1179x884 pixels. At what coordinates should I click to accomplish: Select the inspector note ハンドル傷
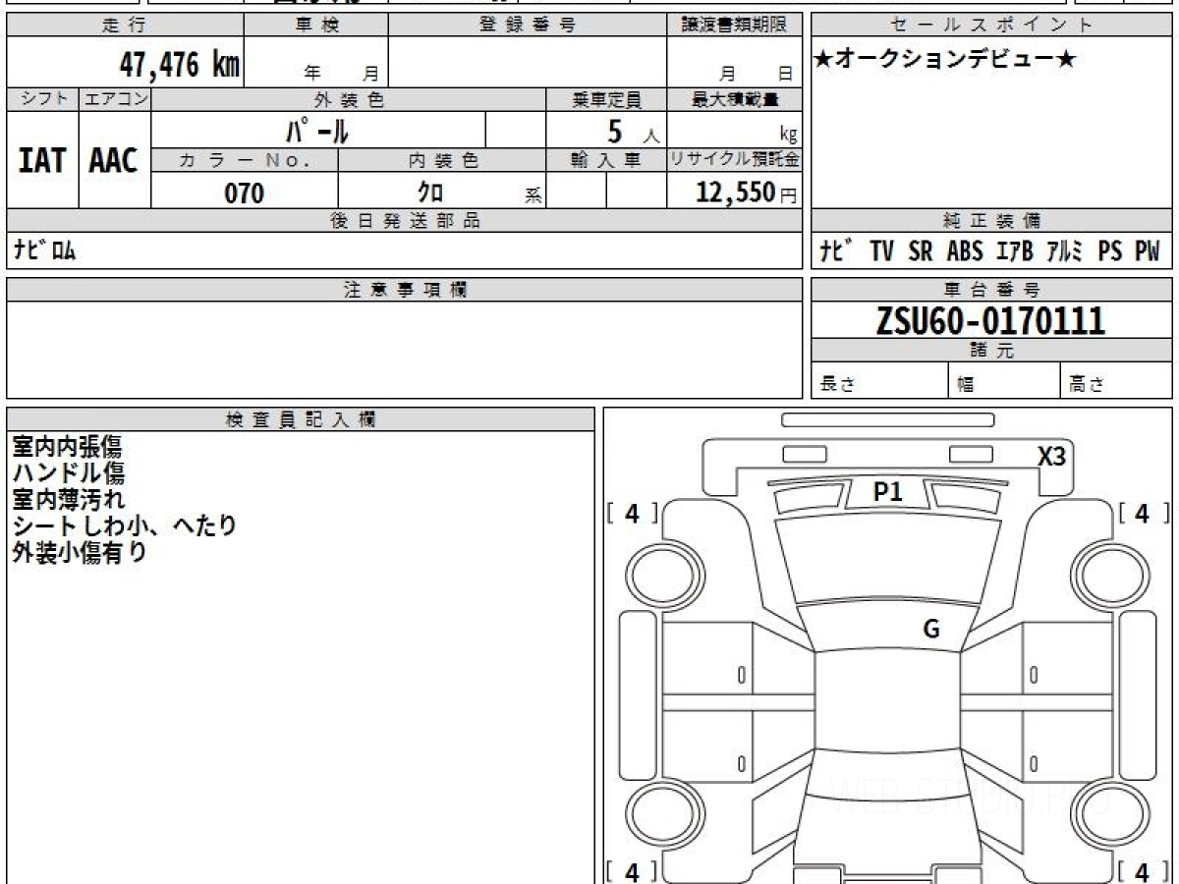[x=69, y=473]
